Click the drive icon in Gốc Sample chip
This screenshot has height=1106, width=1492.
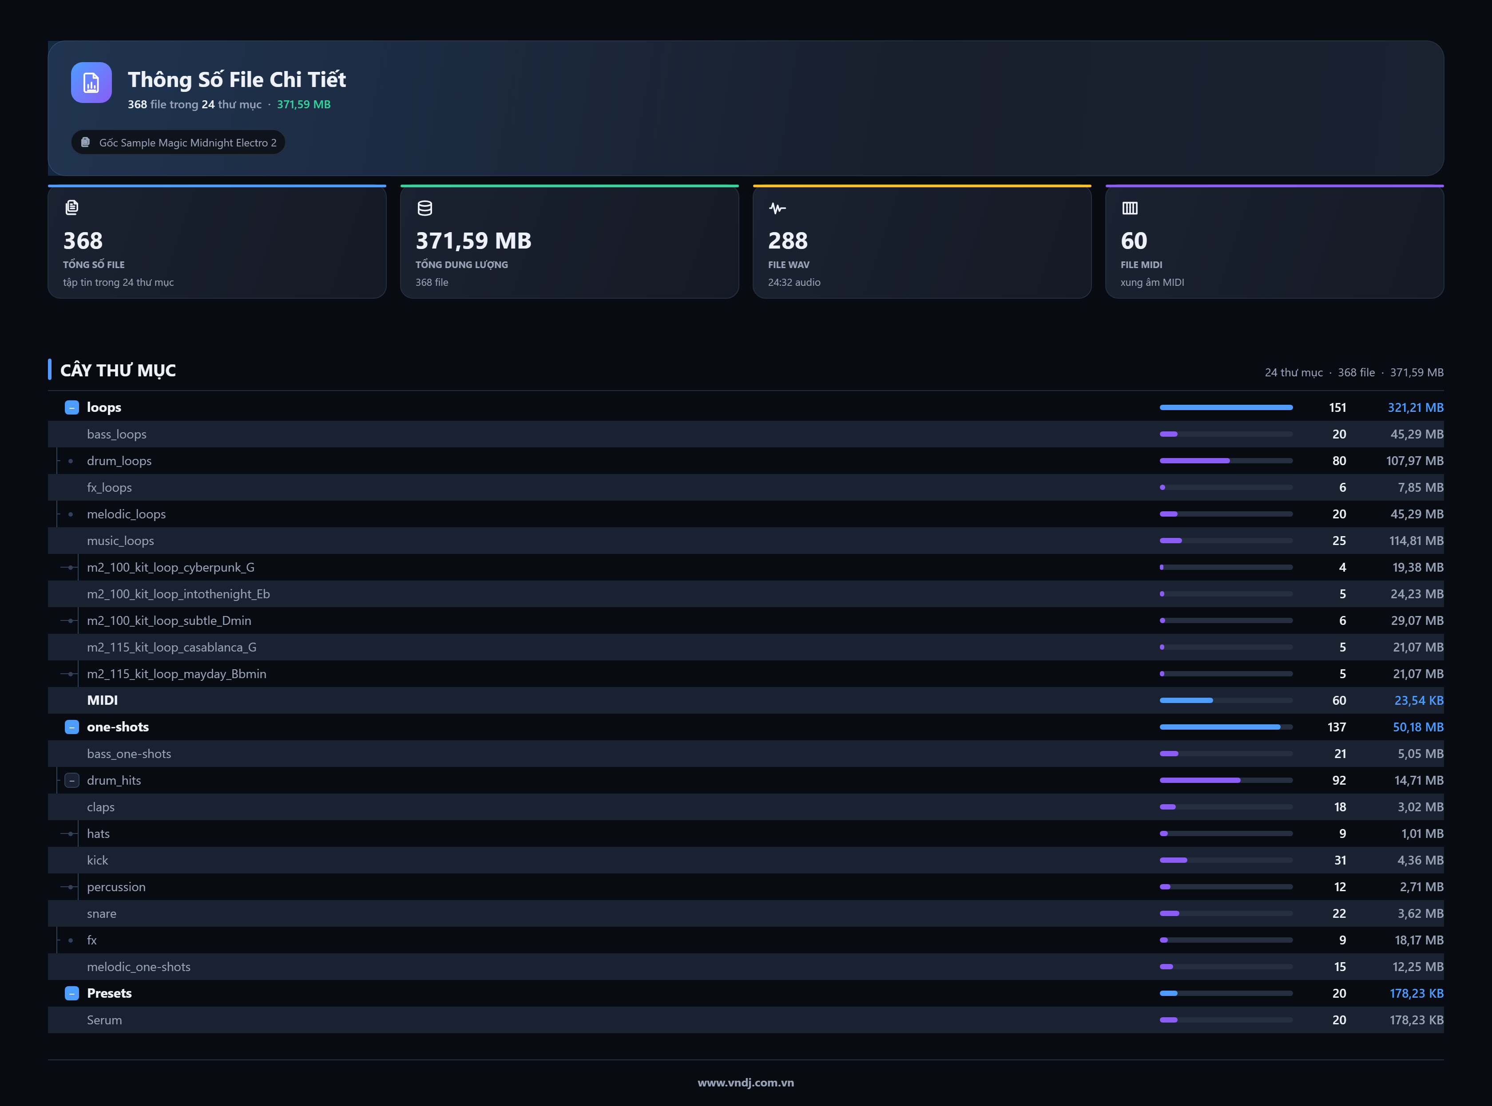click(x=85, y=142)
